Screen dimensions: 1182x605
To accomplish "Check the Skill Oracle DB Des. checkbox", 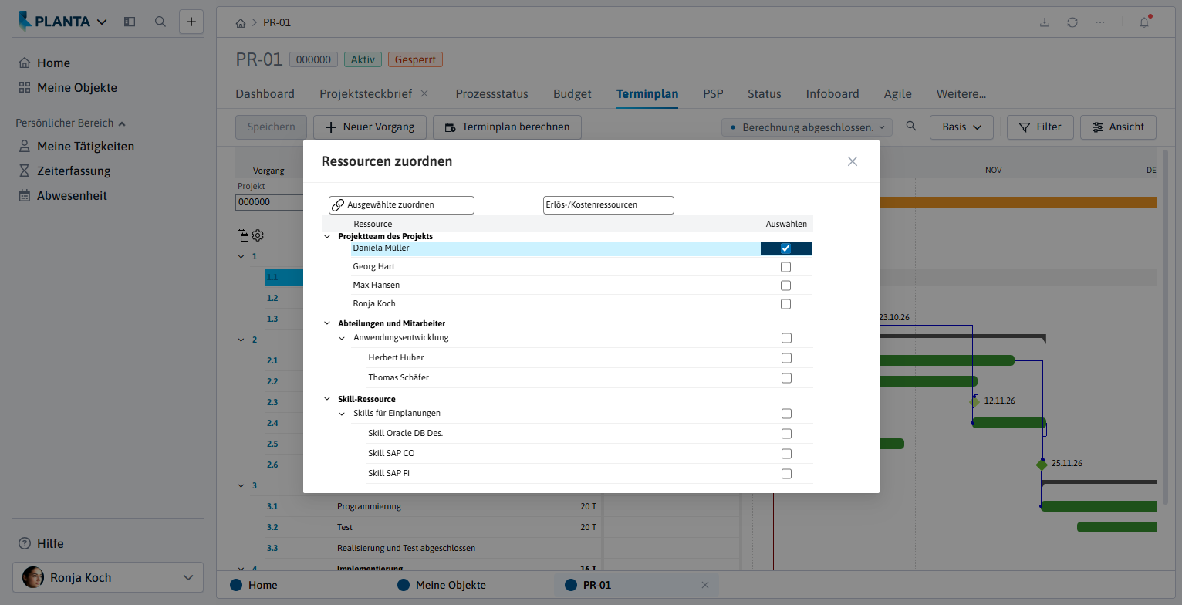I will pyautogui.click(x=786, y=434).
